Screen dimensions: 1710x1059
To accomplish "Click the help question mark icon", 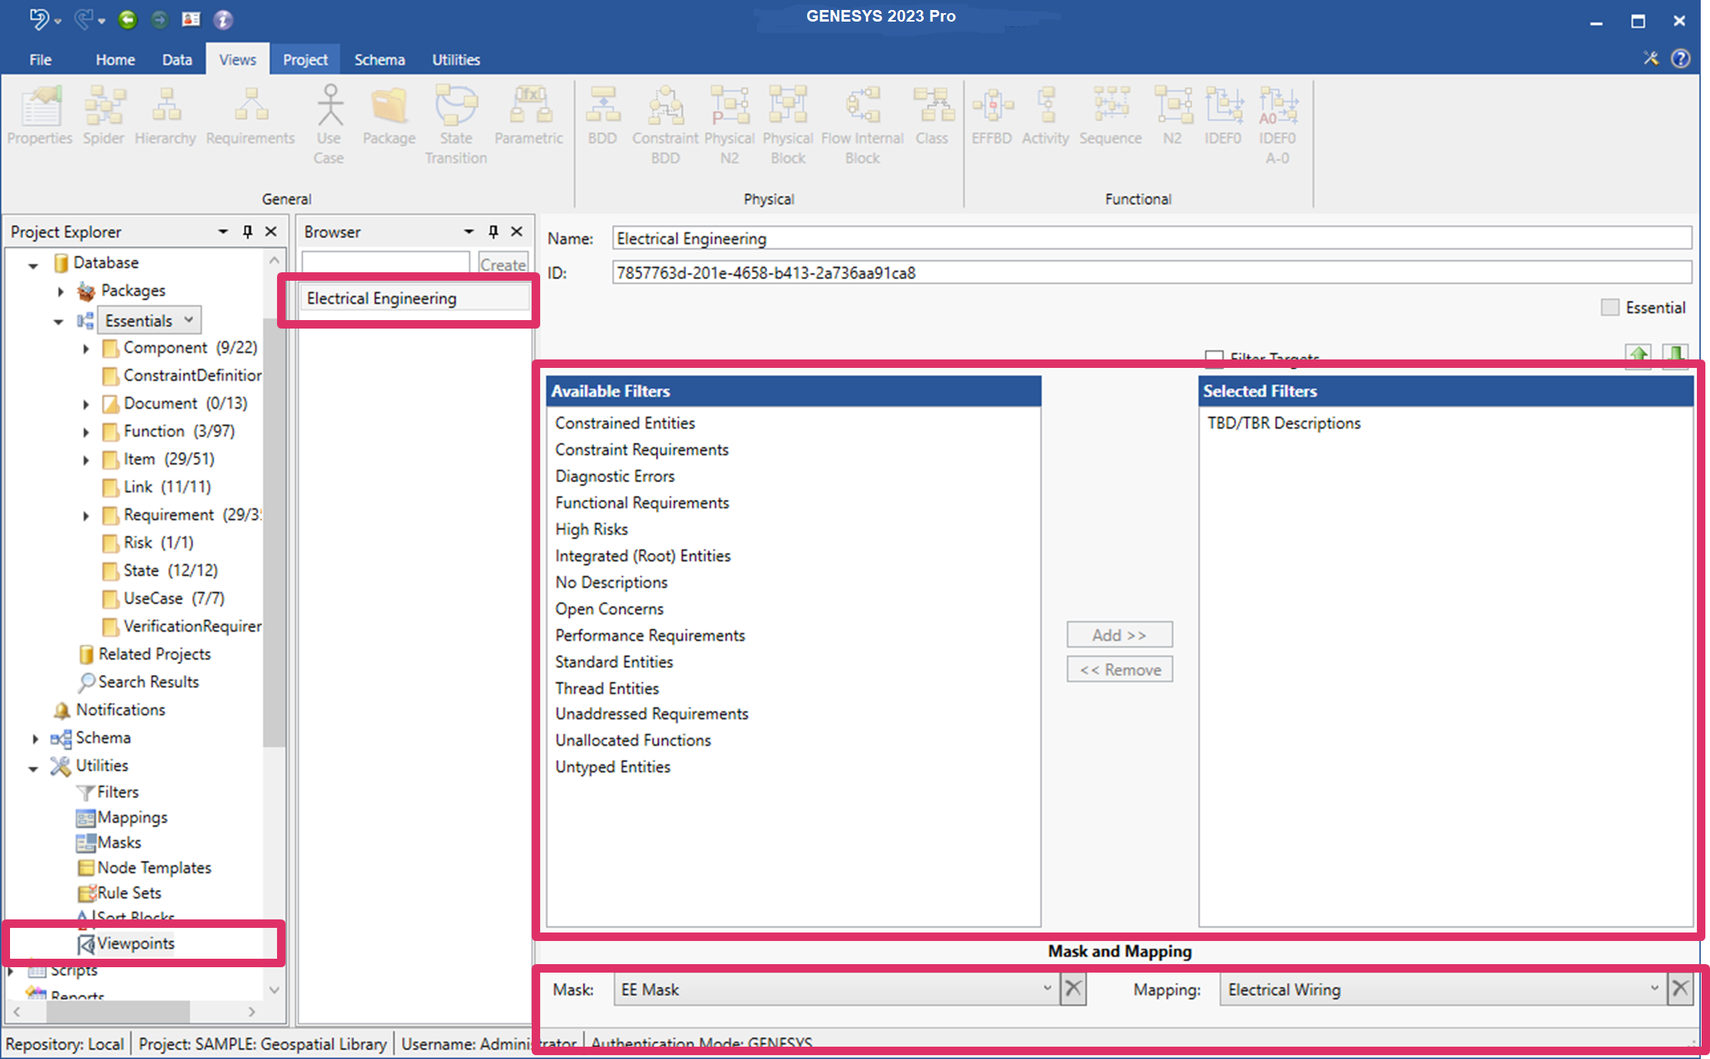I will pyautogui.click(x=1680, y=59).
